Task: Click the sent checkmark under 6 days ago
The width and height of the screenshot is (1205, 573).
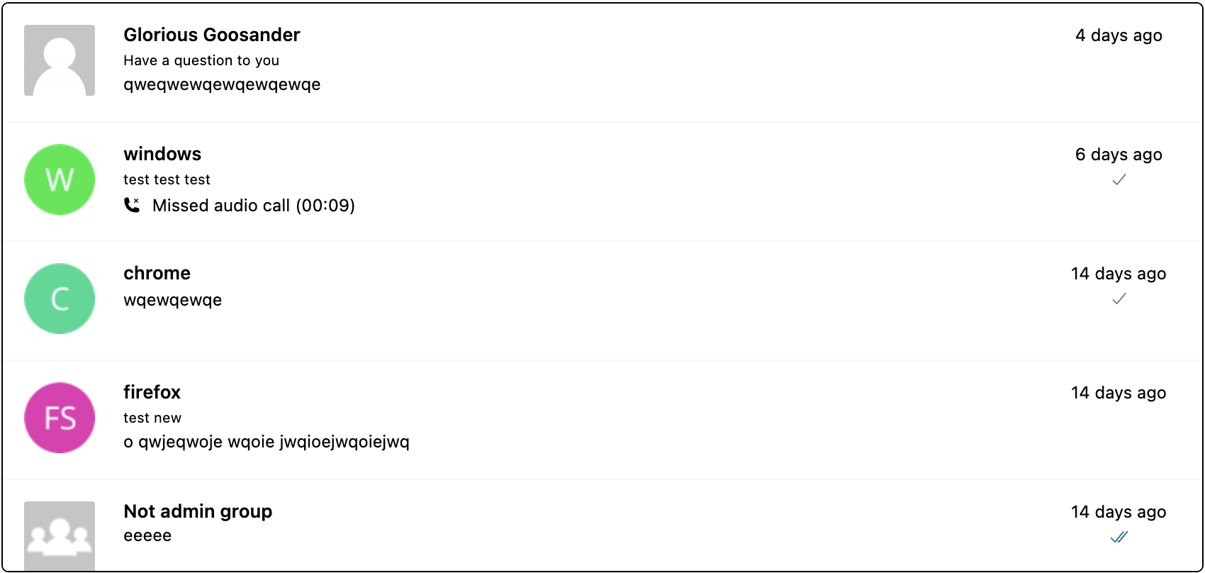Action: (1119, 180)
